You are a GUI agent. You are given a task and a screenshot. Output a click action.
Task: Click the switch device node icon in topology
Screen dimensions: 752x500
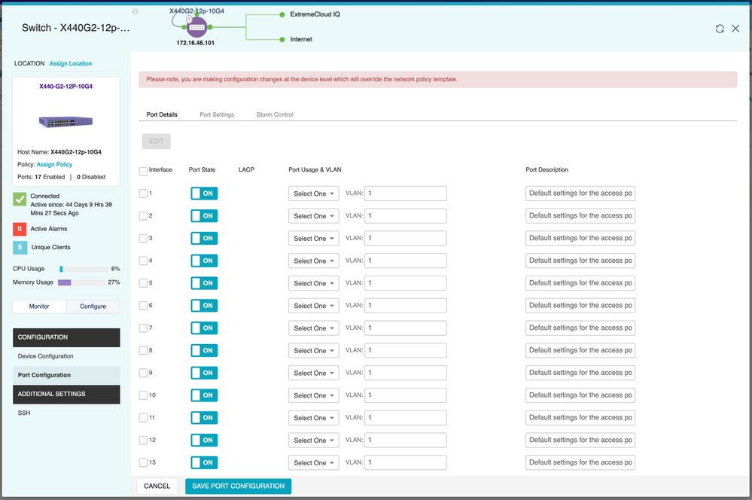196,27
